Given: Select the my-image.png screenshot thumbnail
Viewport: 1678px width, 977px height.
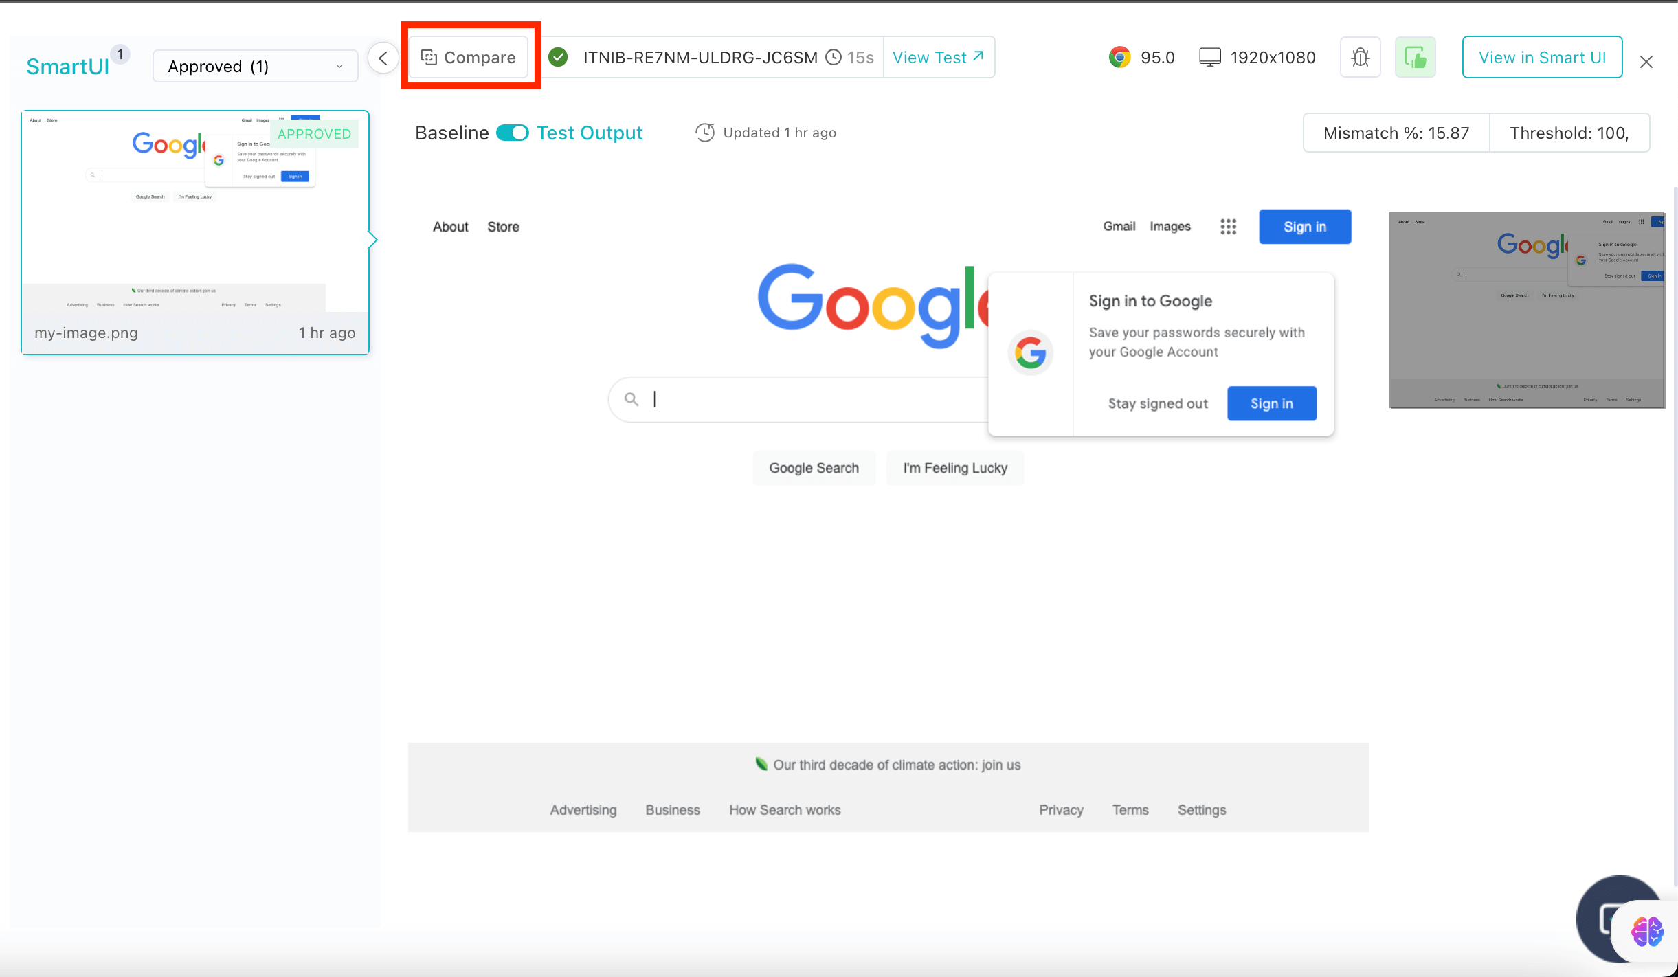Looking at the screenshot, I should pos(195,232).
